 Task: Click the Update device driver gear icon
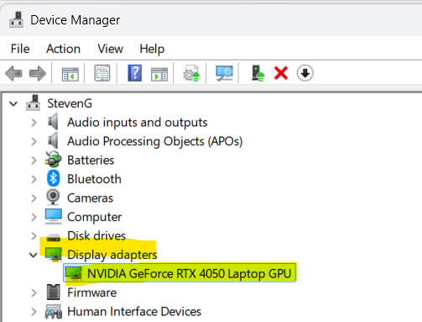pyautogui.click(x=192, y=73)
